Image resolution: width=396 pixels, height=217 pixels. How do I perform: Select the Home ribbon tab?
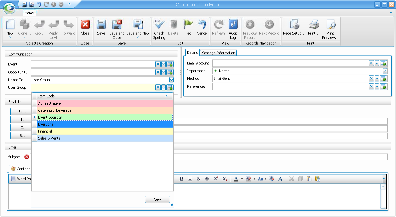click(x=29, y=13)
